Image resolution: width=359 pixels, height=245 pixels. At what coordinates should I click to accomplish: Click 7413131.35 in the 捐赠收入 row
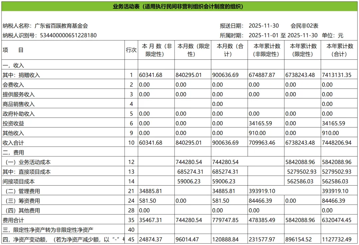(336, 75)
